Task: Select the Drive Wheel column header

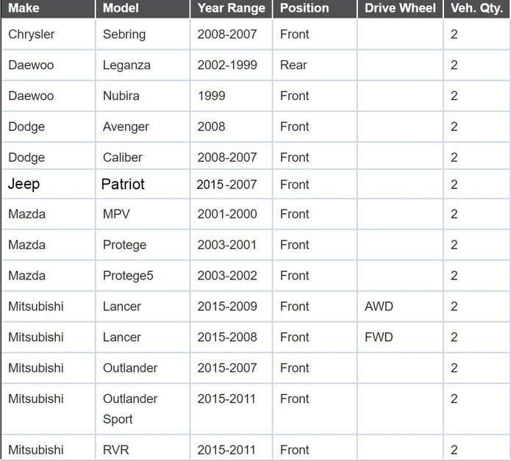Action: tap(400, 9)
